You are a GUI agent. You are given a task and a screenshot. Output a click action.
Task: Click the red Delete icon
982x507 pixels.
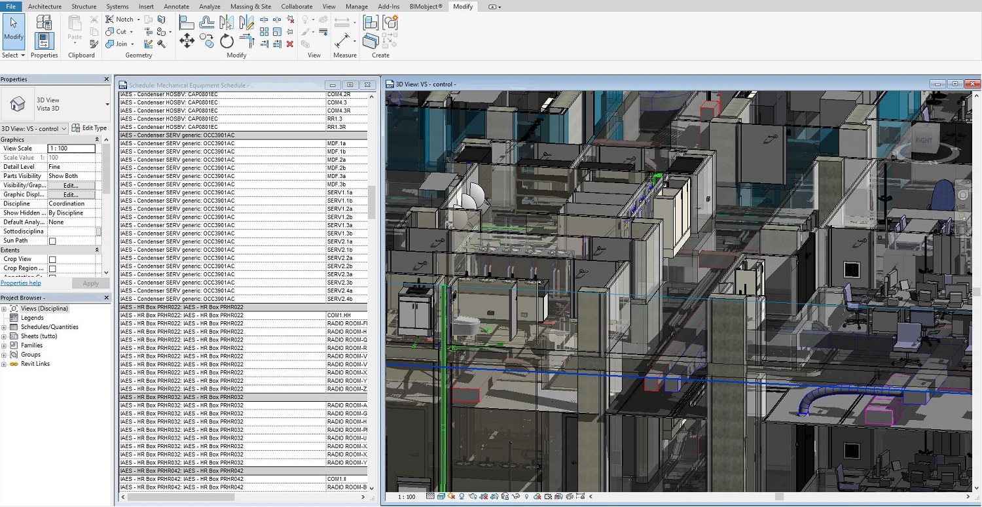[290, 44]
